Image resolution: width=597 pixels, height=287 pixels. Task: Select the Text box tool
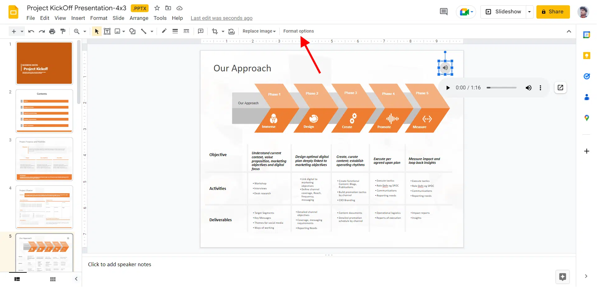[x=107, y=31]
